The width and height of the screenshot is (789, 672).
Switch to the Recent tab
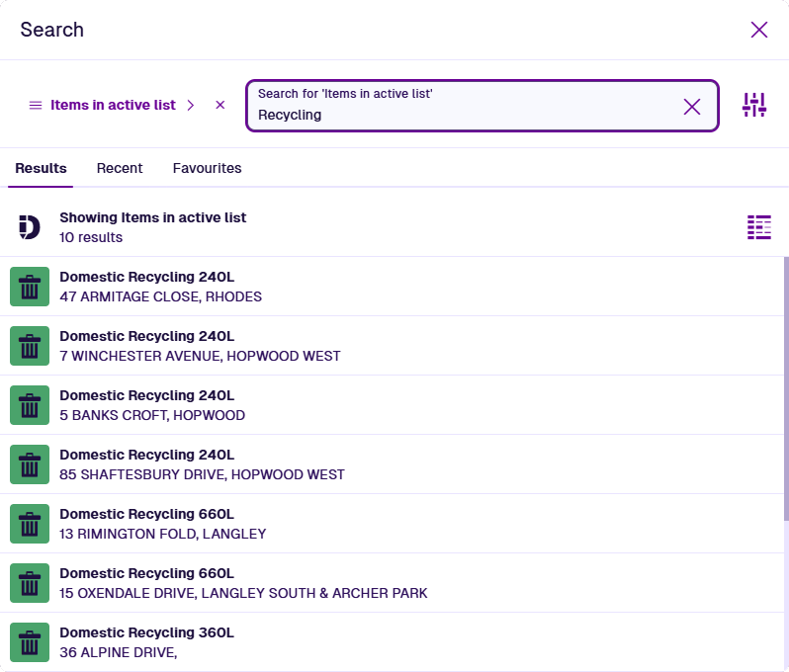click(x=120, y=168)
